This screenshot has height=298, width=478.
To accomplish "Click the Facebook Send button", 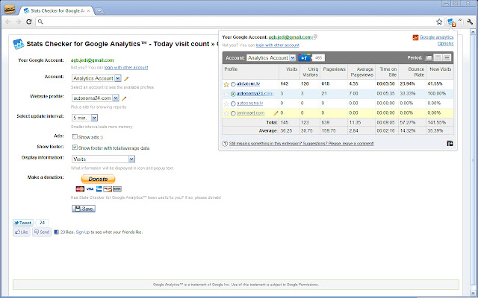I will click(42, 232).
